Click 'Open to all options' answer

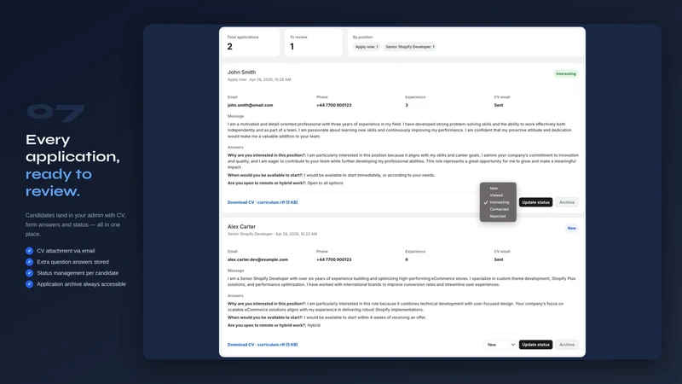point(325,183)
